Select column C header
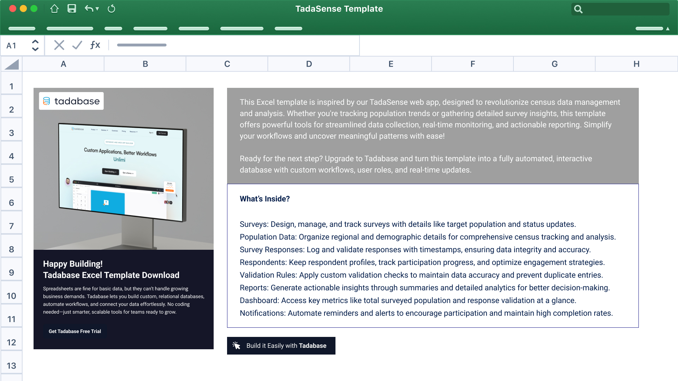This screenshot has height=381, width=678. pos(227,64)
